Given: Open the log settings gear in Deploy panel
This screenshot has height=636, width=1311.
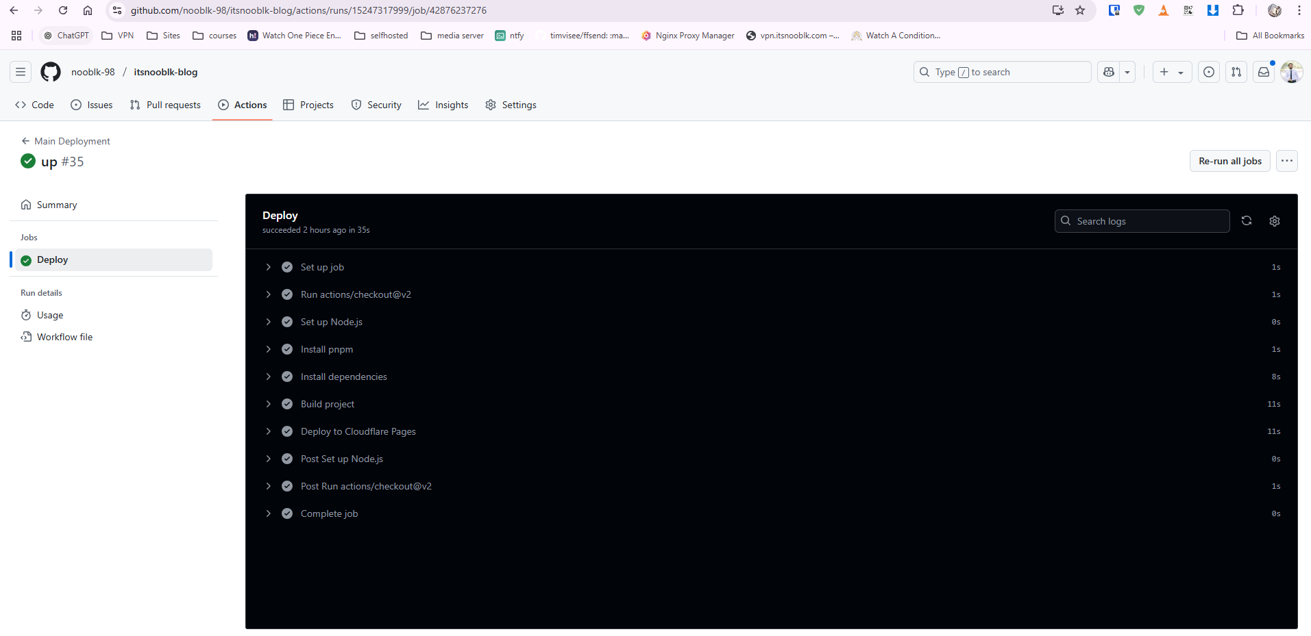Looking at the screenshot, I should 1274,220.
